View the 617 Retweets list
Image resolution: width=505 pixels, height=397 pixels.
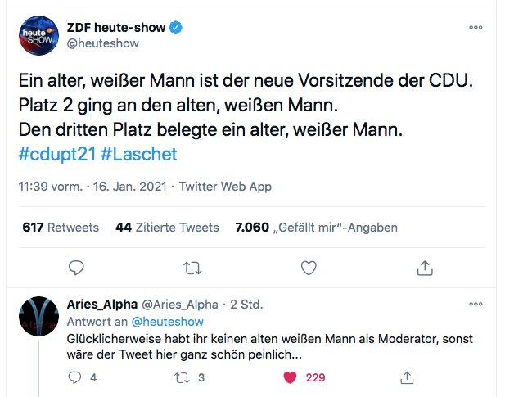coord(61,228)
